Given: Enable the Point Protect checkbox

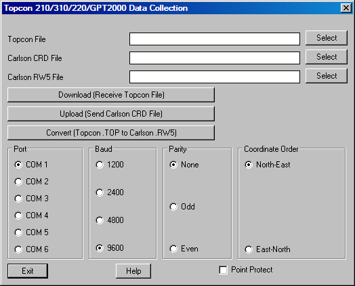Looking at the screenshot, I should pos(224,270).
